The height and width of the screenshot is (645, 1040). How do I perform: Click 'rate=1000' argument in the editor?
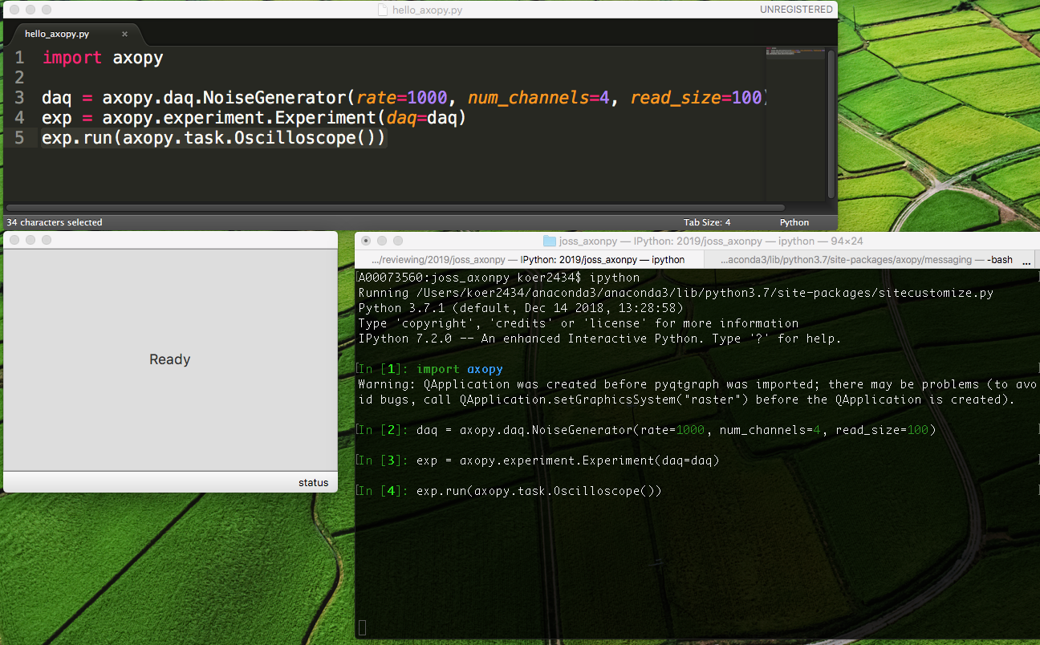click(401, 98)
